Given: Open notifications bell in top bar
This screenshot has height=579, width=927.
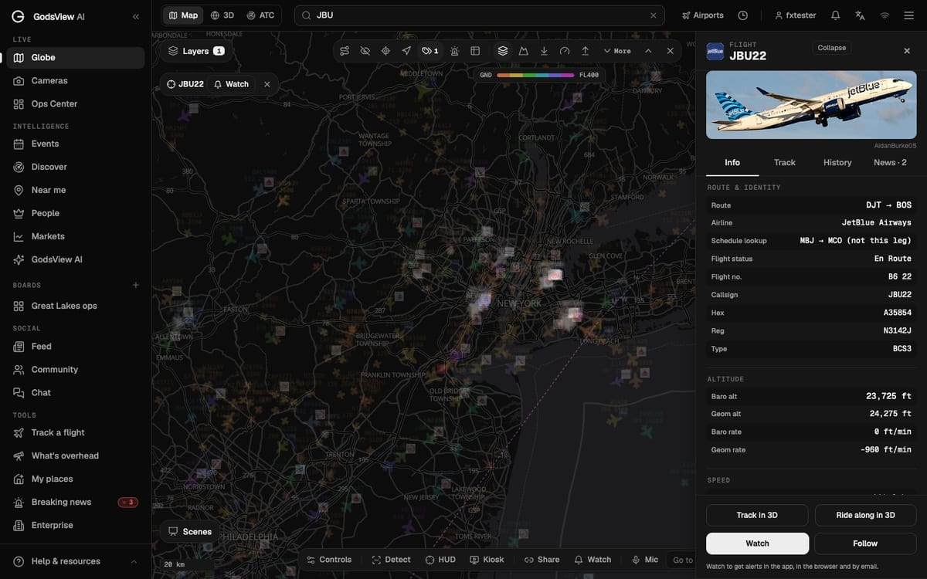Looking at the screenshot, I should click(835, 15).
